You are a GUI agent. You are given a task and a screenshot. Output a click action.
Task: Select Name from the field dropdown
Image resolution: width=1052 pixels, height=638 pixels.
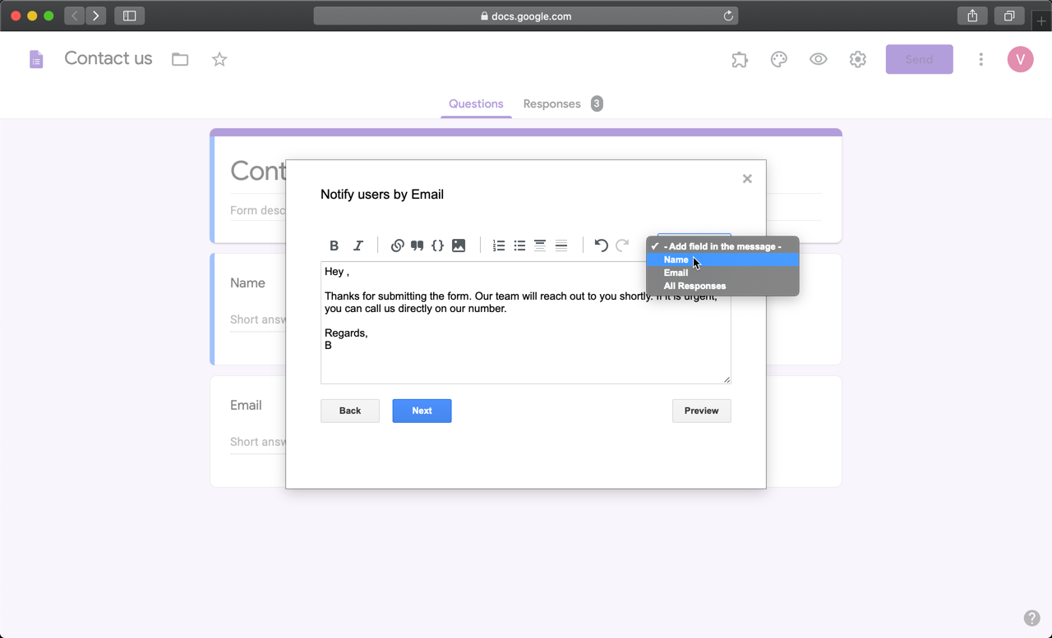[676, 259]
